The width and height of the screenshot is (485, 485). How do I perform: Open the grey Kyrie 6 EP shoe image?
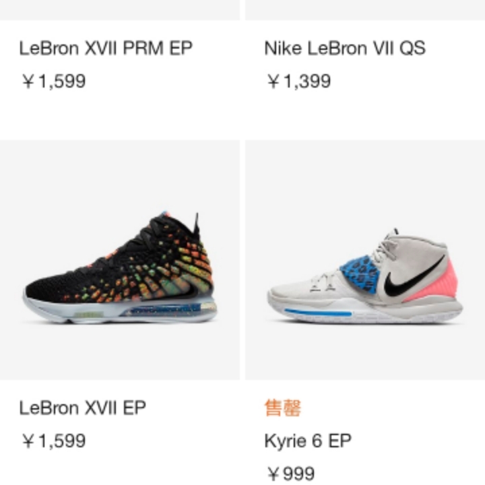pyautogui.click(x=365, y=260)
